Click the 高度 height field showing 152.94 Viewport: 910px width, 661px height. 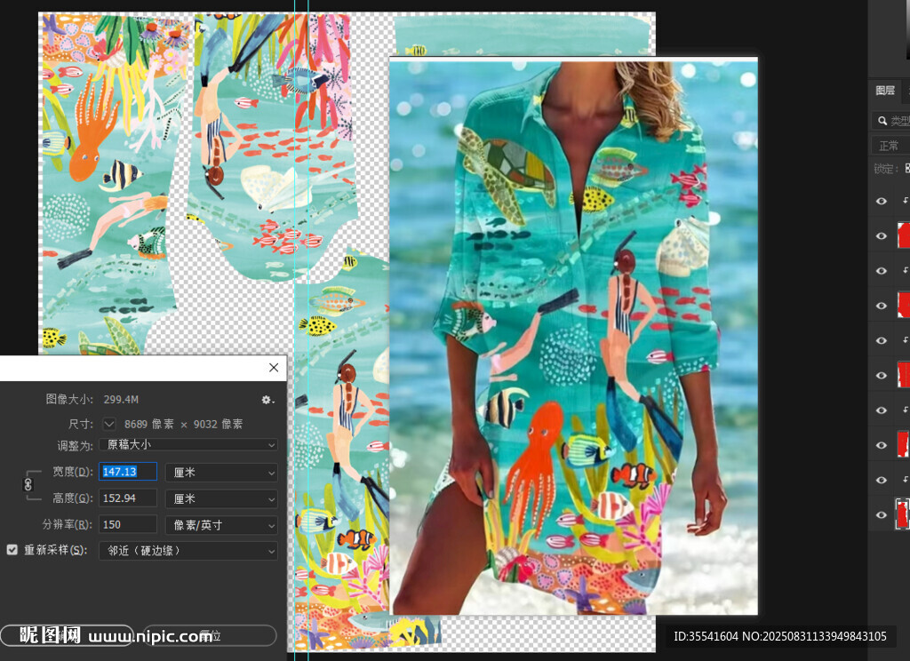click(x=128, y=498)
